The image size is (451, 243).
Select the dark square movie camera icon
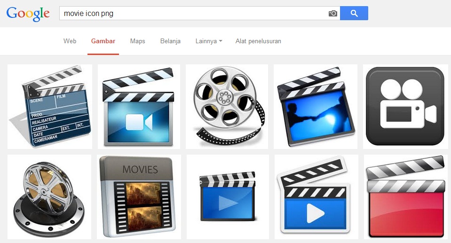coord(405,106)
